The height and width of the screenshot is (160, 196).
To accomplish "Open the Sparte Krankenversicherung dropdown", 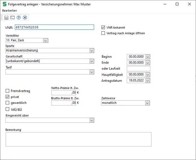I will pyautogui.click(x=92, y=51).
